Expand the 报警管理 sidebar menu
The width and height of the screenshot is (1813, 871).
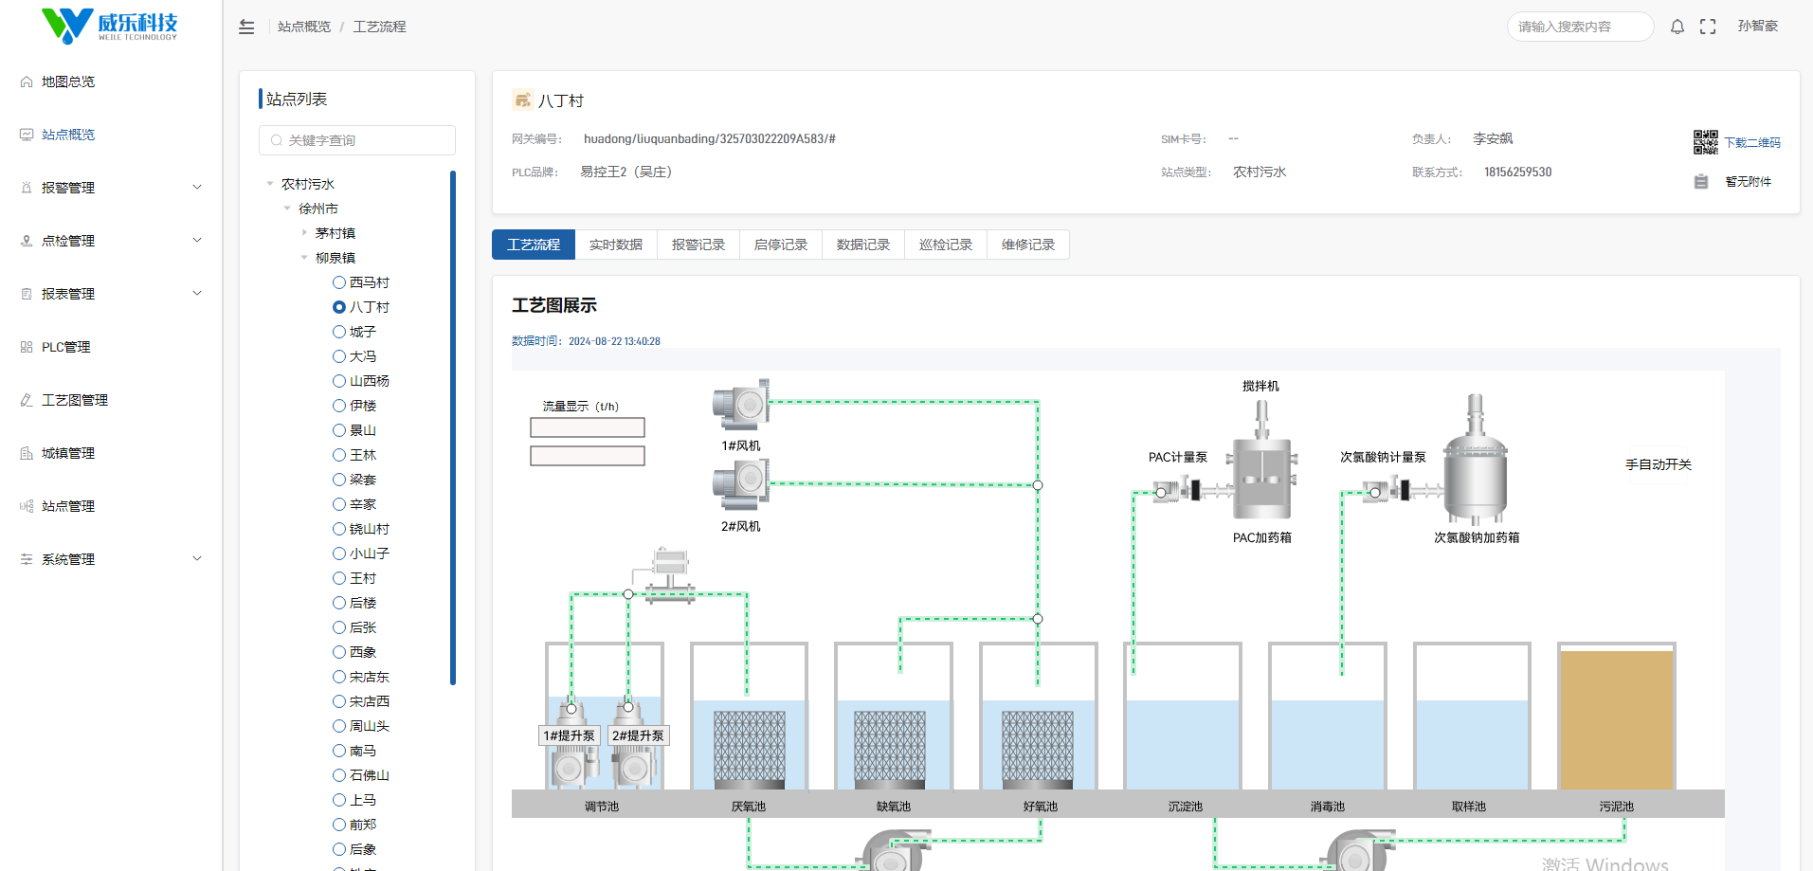[111, 188]
